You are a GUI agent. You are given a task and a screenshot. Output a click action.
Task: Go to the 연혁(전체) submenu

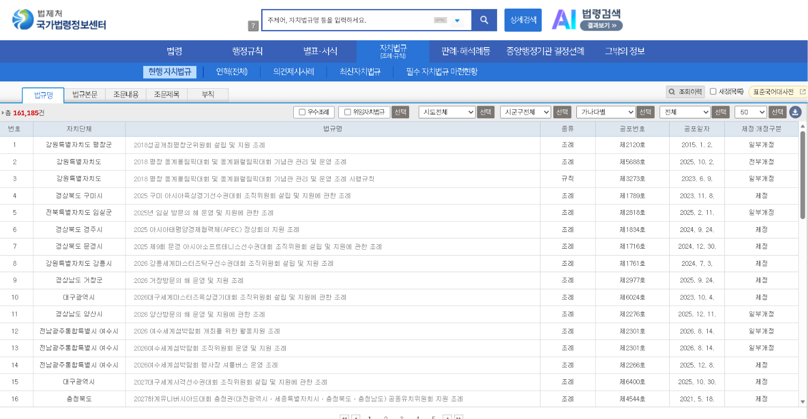232,72
